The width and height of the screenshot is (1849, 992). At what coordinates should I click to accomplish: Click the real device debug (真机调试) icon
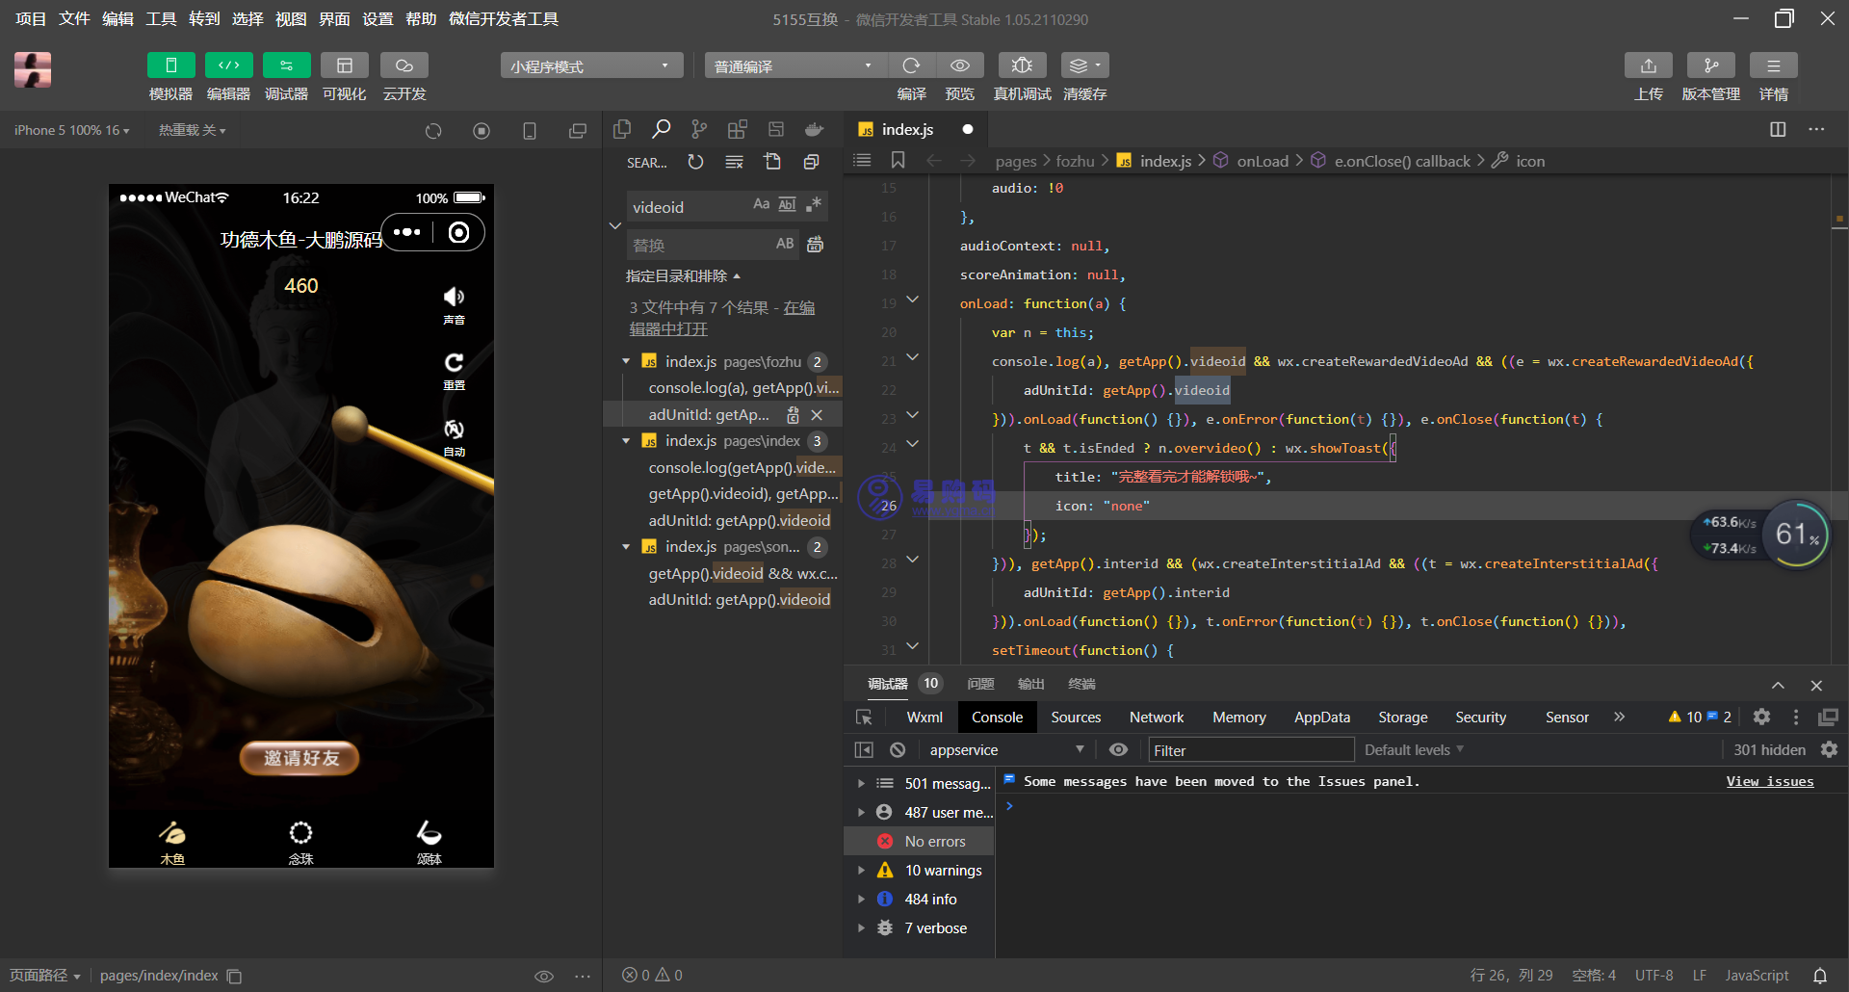(1022, 65)
